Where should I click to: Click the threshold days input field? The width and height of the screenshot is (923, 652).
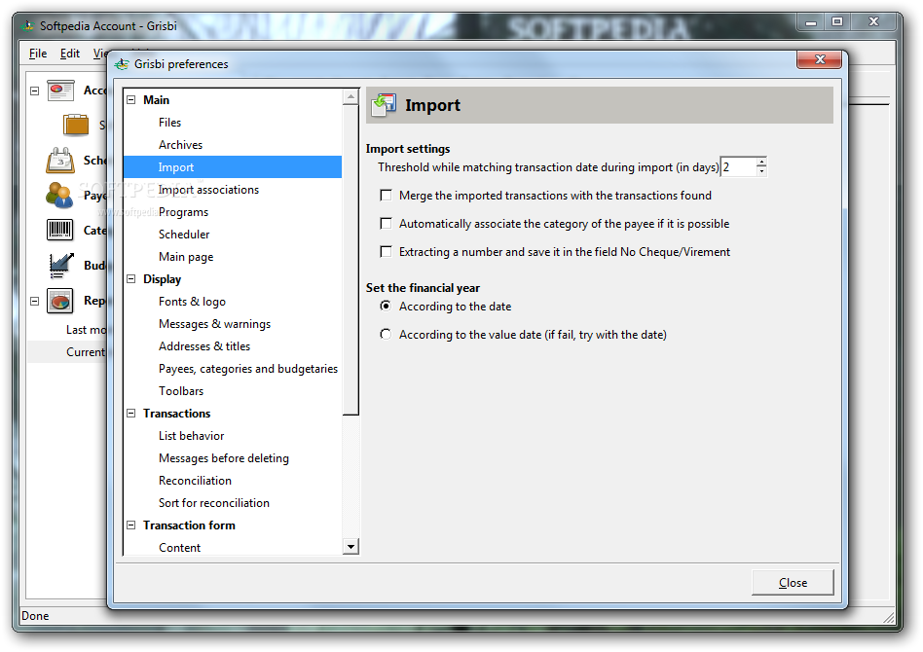pos(739,167)
